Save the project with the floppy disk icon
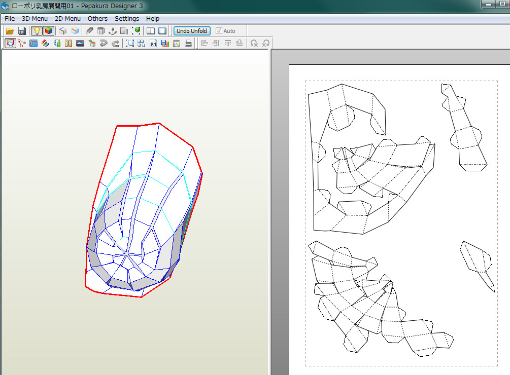Screen dimensions: 510x375 coord(21,31)
